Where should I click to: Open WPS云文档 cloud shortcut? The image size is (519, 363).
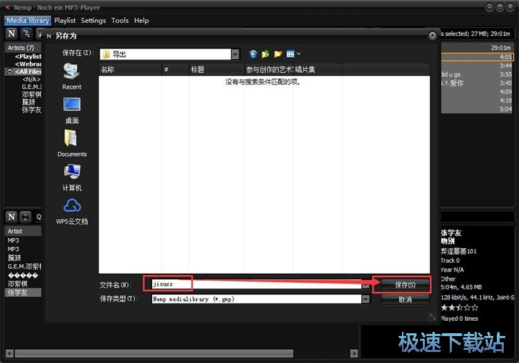pyautogui.click(x=72, y=212)
